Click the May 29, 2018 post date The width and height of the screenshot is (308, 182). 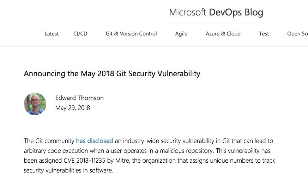[x=72, y=108]
